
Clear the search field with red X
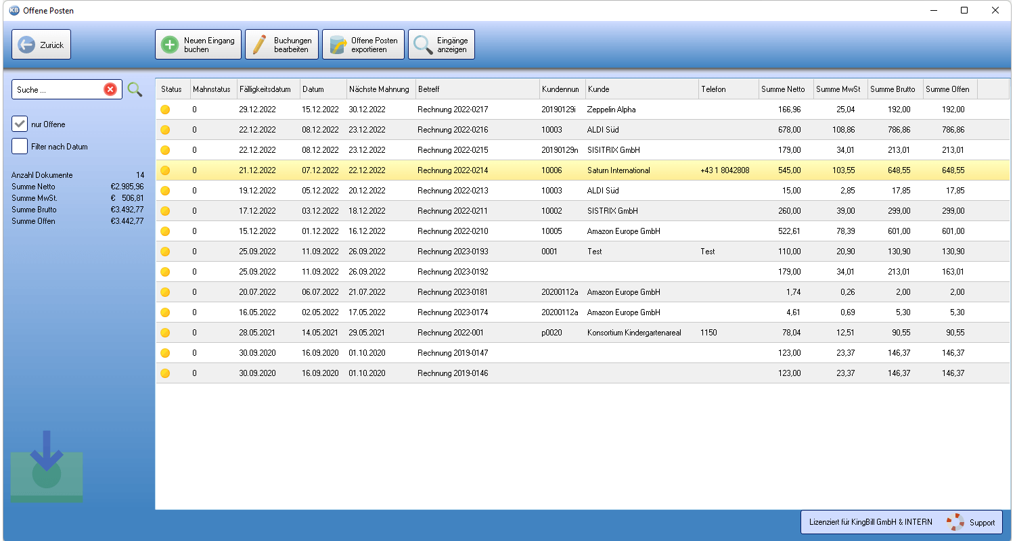(110, 89)
